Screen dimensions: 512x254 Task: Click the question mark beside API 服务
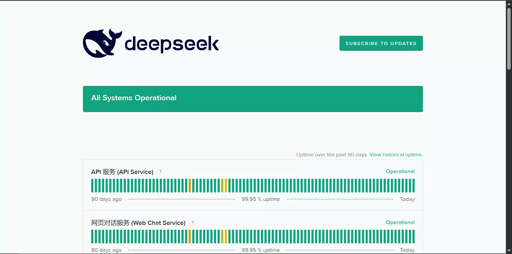pyautogui.click(x=160, y=171)
